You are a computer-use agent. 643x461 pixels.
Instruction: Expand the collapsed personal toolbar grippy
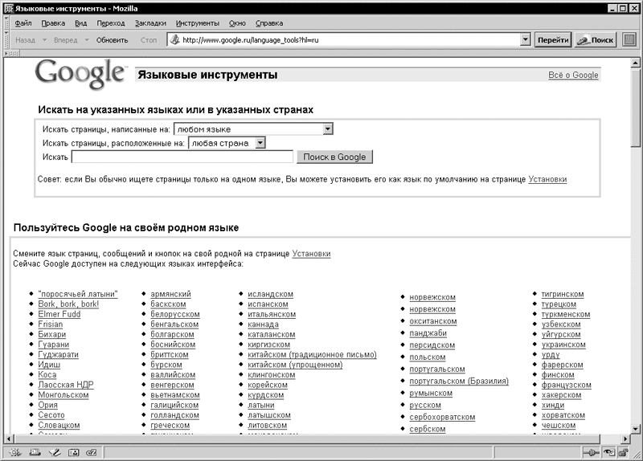point(11,53)
